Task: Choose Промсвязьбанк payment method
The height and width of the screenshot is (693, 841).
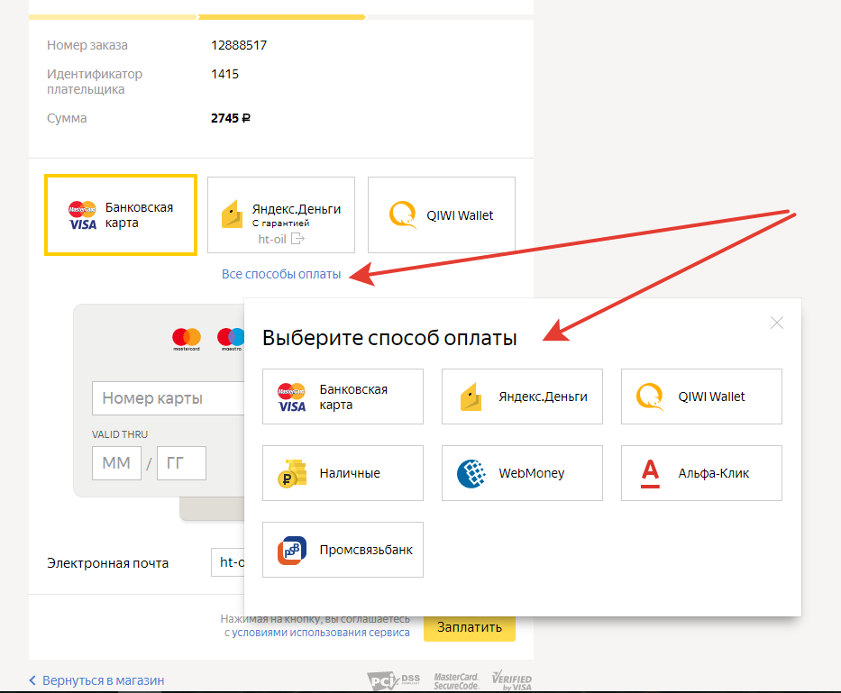Action: tap(343, 550)
